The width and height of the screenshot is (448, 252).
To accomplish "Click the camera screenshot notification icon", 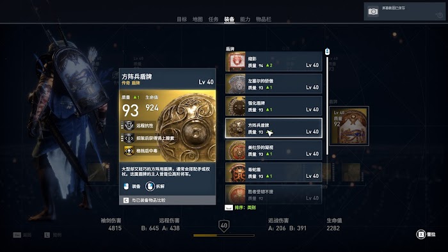I will pos(373,12).
